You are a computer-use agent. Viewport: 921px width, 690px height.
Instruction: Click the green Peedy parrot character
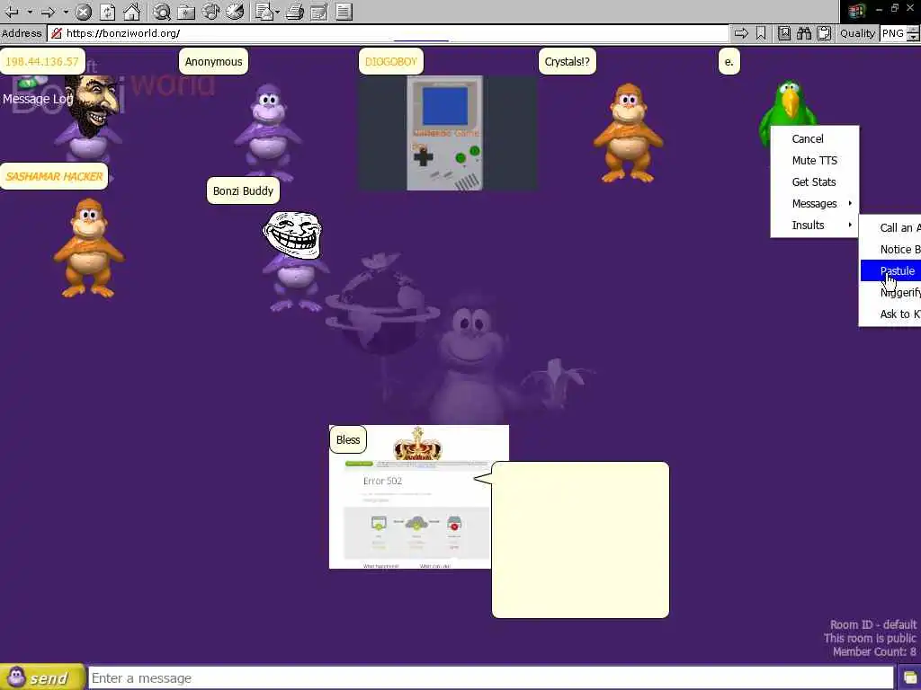pyautogui.click(x=789, y=103)
